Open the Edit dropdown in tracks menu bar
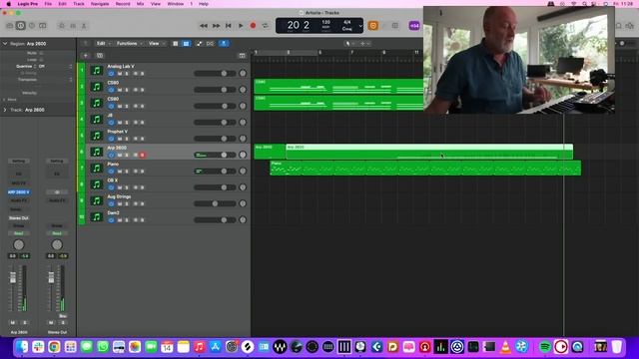This screenshot has width=639, height=359. [103, 44]
